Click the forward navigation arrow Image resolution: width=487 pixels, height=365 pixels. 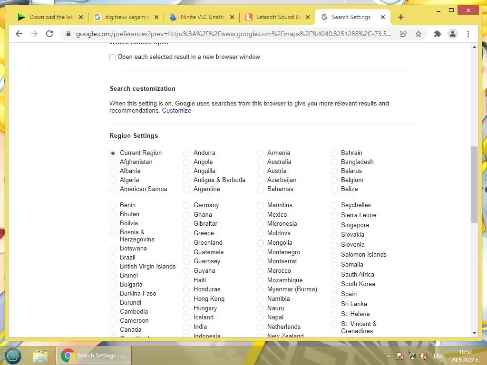pyautogui.click(x=34, y=34)
